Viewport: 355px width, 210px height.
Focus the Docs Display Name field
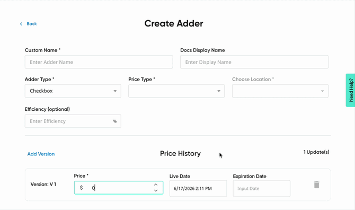tap(254, 62)
